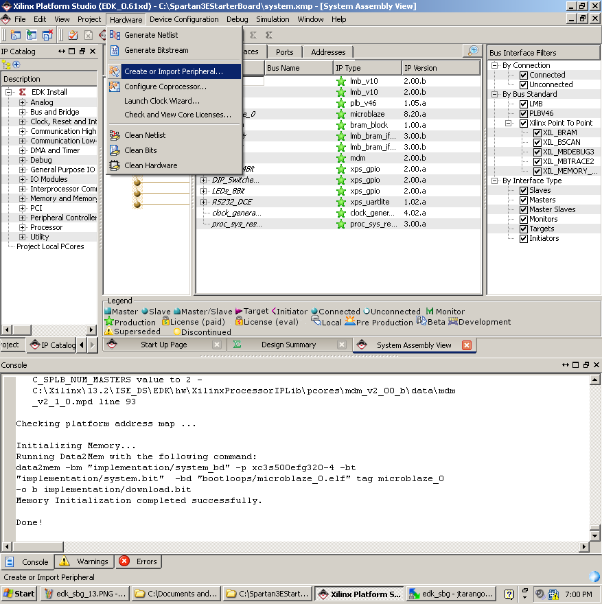Close the System Assembly View tab
The image size is (602, 604).
coord(466,345)
